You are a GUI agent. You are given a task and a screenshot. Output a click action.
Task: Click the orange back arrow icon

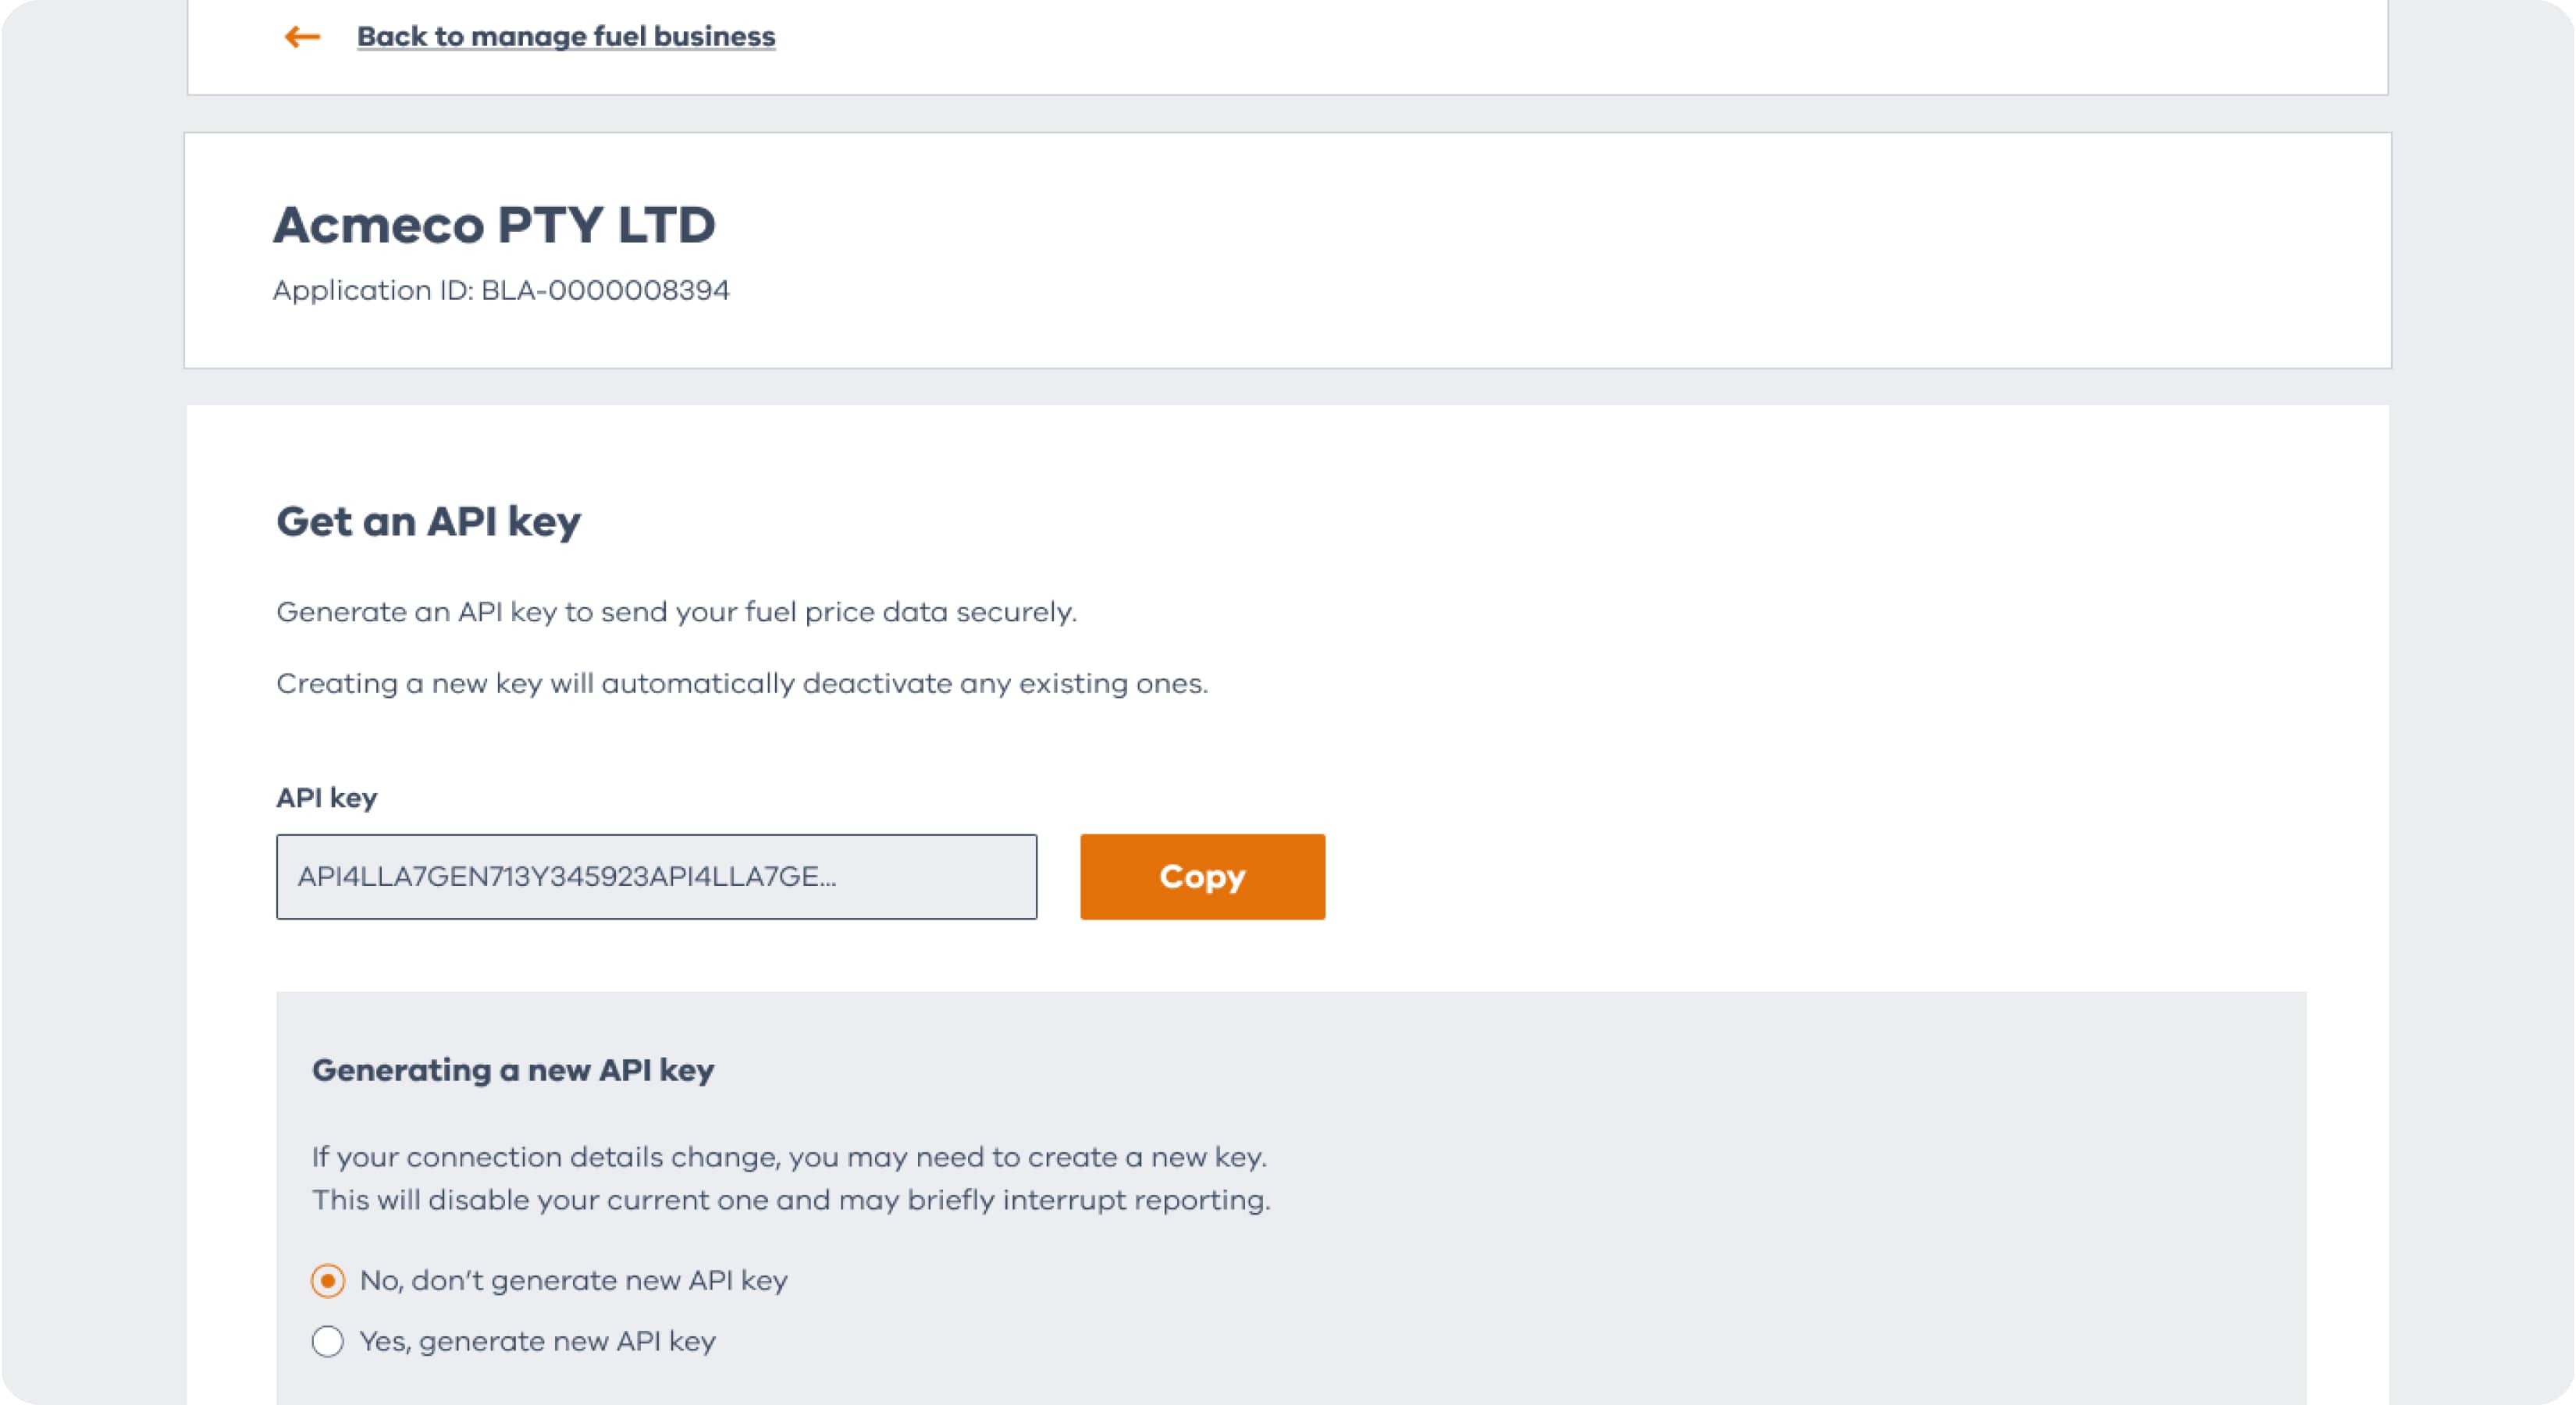point(302,37)
